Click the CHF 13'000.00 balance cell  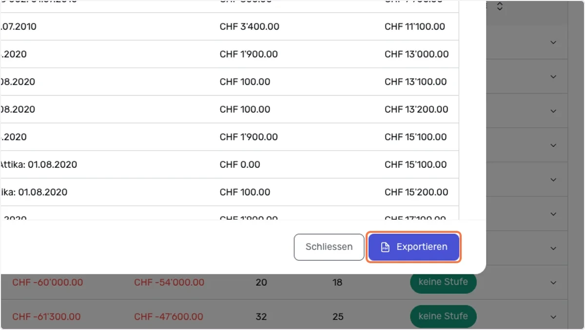pyautogui.click(x=417, y=54)
